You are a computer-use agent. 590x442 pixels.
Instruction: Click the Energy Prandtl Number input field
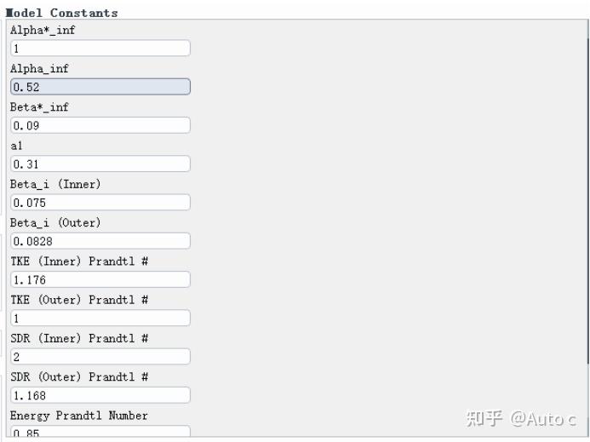pos(100,433)
